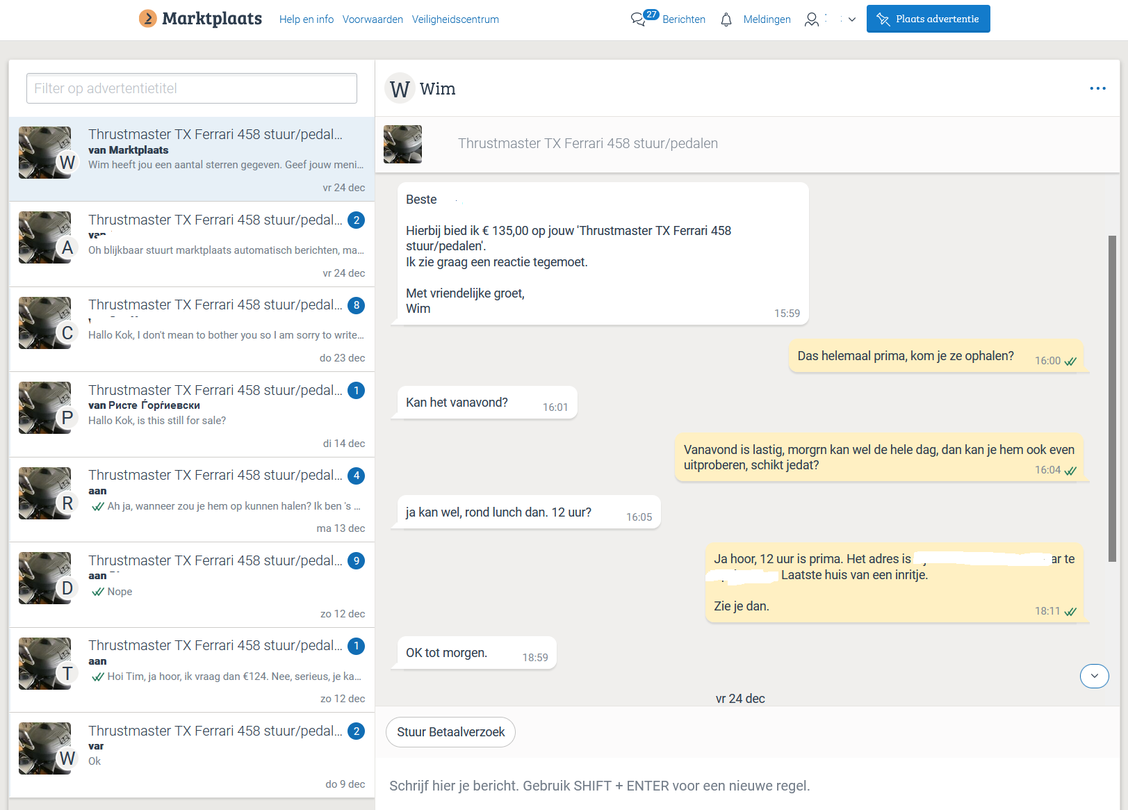Click the Marktplaats logo icon
The height and width of the screenshot is (810, 1128).
tap(147, 19)
